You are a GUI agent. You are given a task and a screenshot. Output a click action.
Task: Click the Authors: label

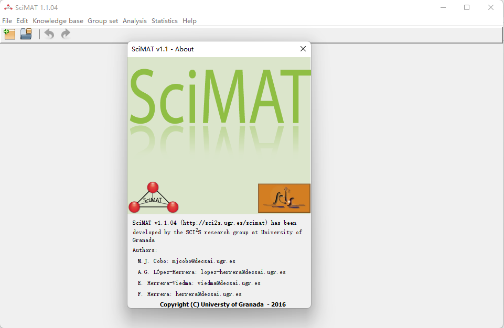[145, 250]
